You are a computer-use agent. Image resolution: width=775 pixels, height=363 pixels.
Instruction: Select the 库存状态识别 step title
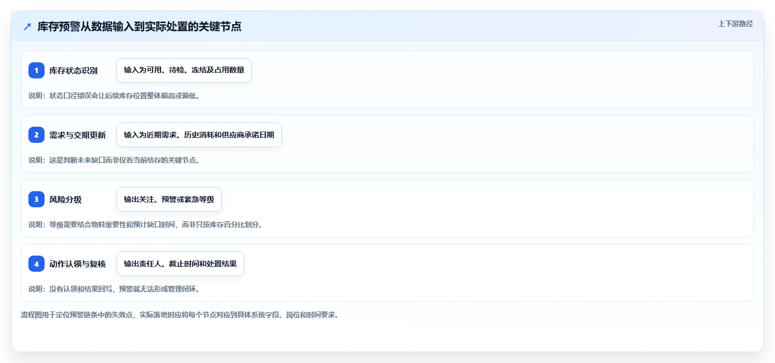(x=74, y=70)
